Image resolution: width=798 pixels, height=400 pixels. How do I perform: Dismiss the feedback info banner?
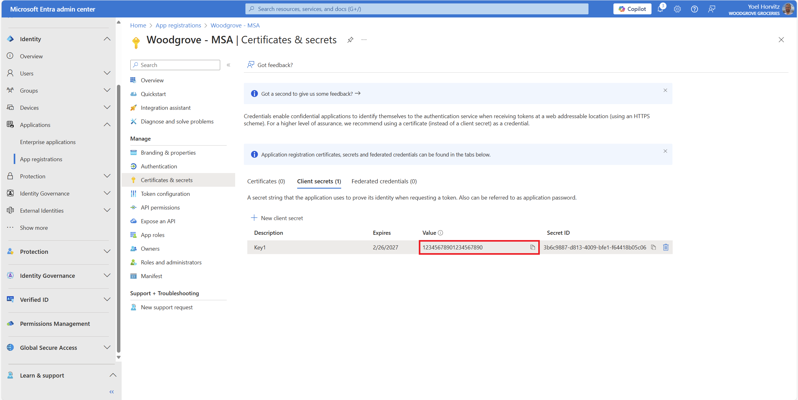(665, 90)
